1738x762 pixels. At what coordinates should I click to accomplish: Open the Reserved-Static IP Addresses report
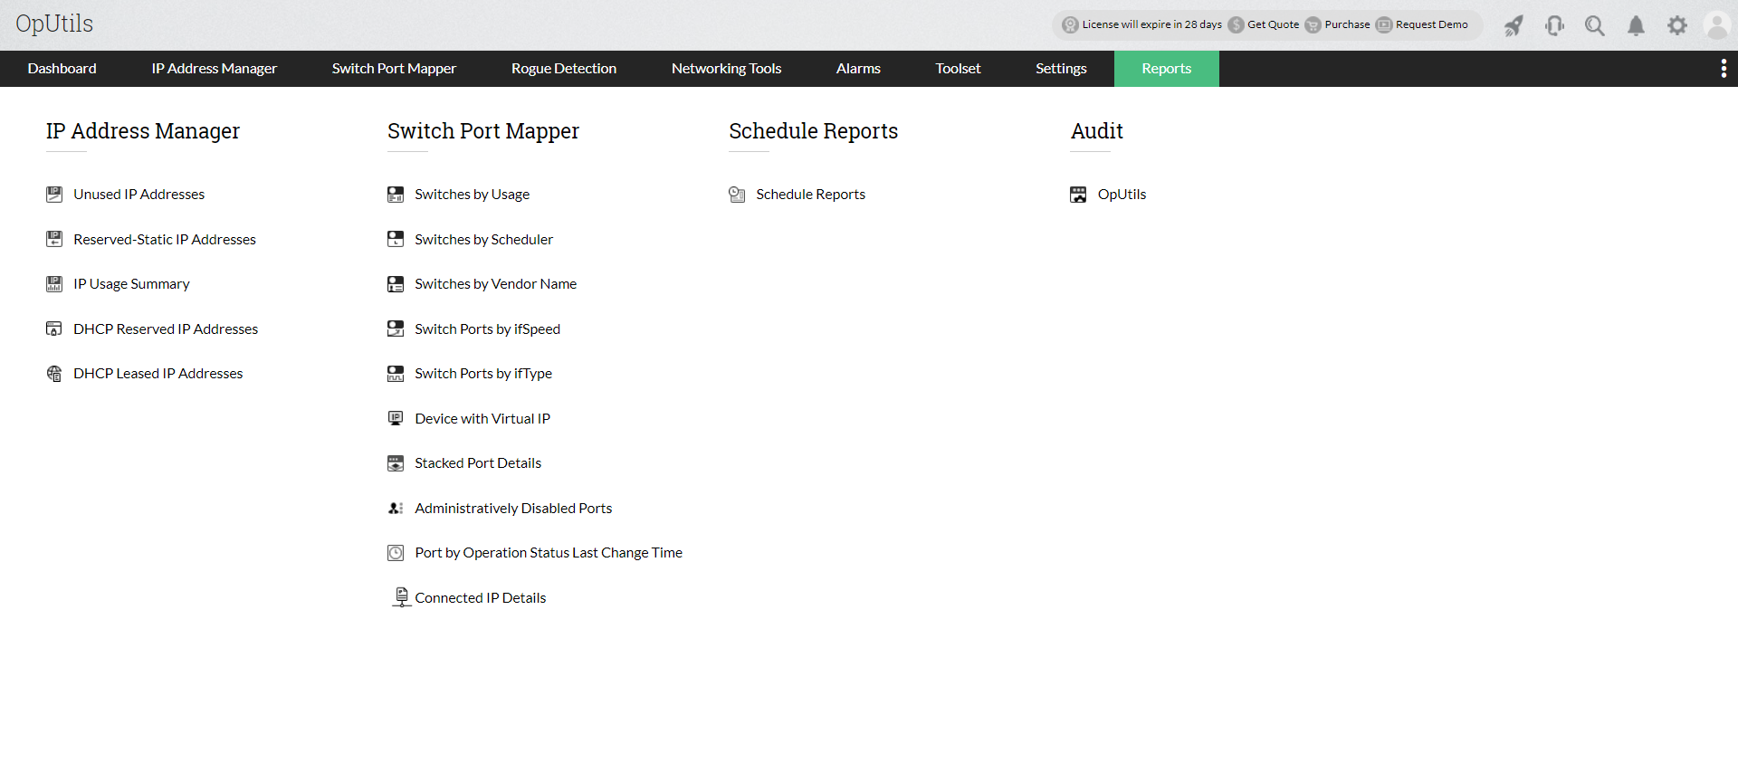[165, 239]
